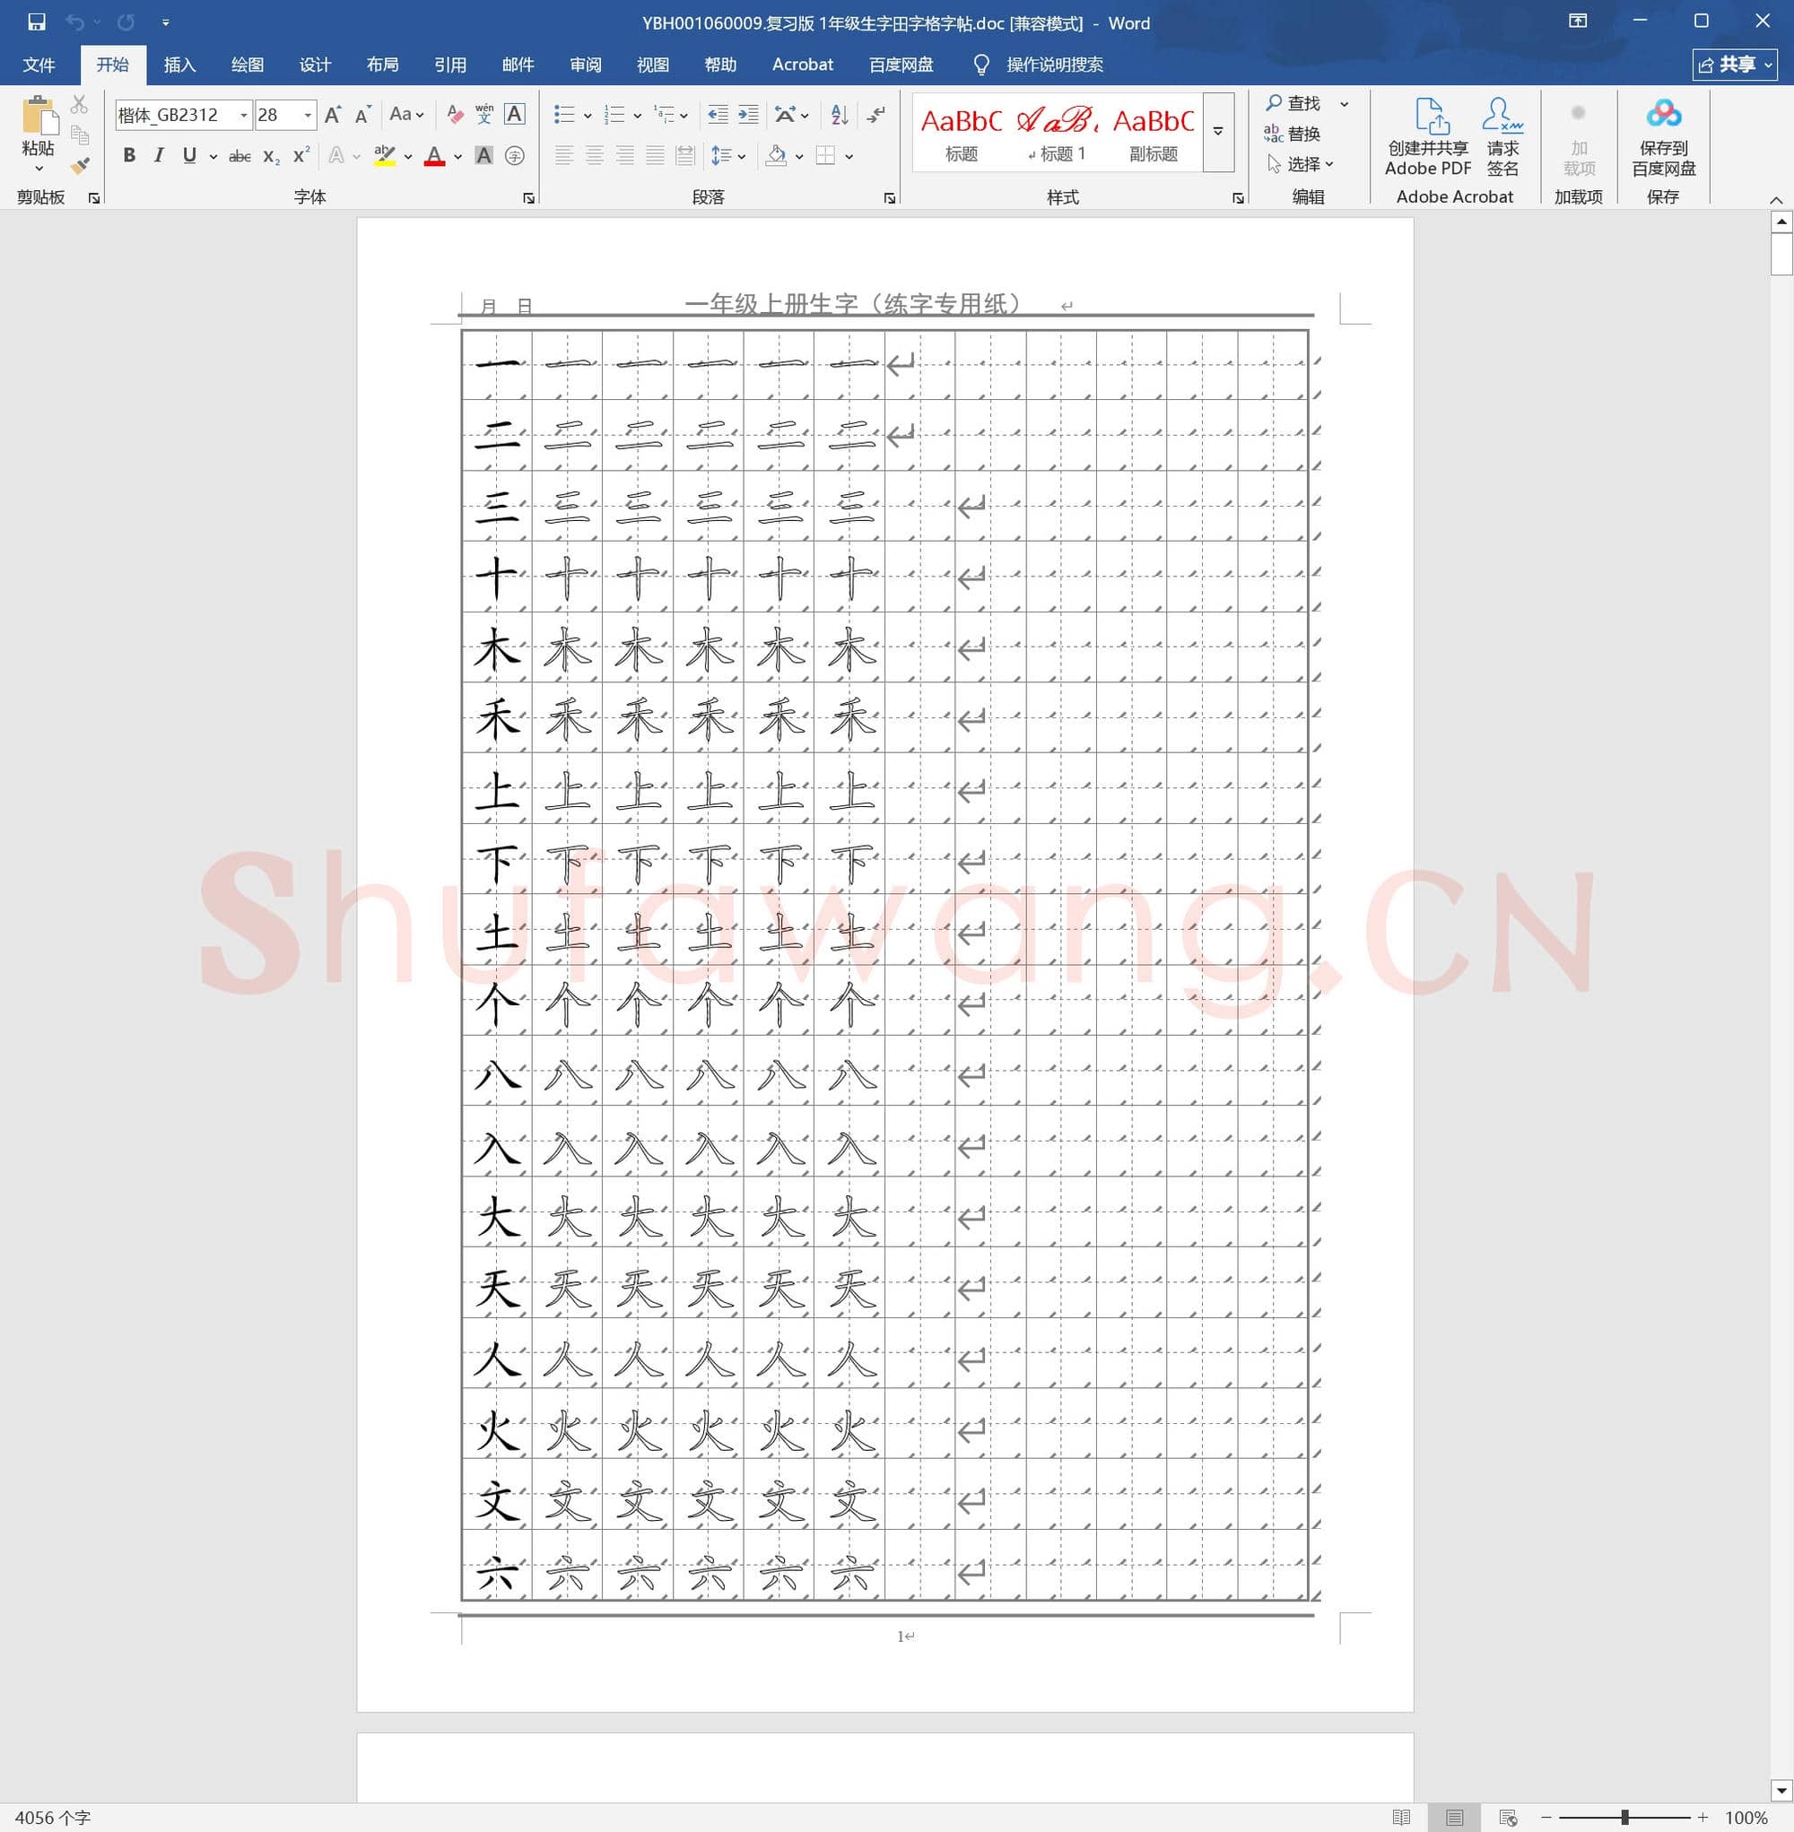Select the Format Painter tool
Screen dimensions: 1794x1832
pyautogui.click(x=80, y=166)
